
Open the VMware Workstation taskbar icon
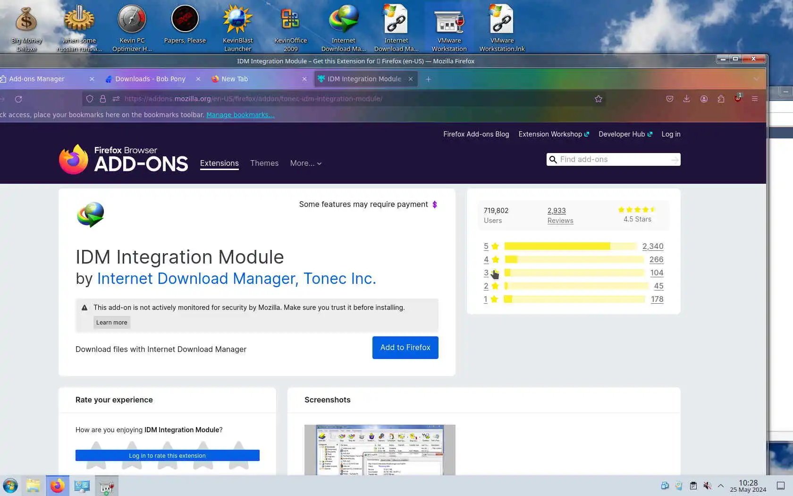coord(107,486)
